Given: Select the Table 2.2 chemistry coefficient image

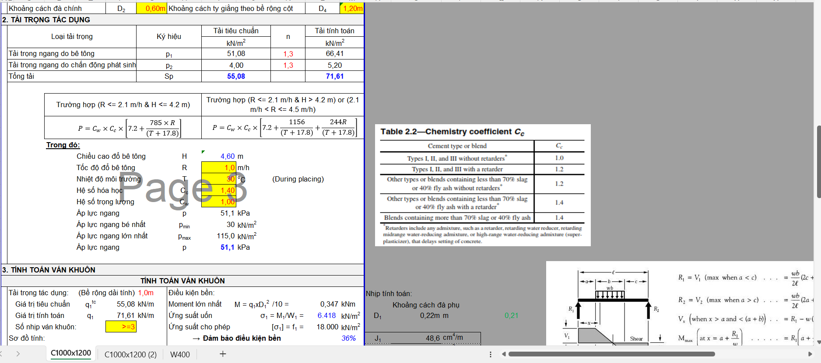Looking at the screenshot, I should click(482, 185).
